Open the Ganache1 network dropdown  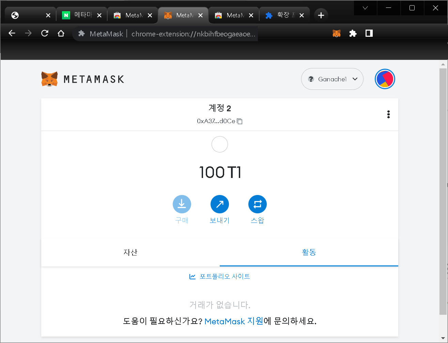(332, 79)
